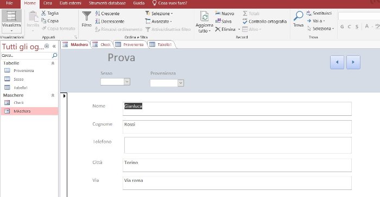Collapse navigation pane with double chevron
Image resolution: width=380 pixels, height=197 pixels.
click(x=54, y=46)
